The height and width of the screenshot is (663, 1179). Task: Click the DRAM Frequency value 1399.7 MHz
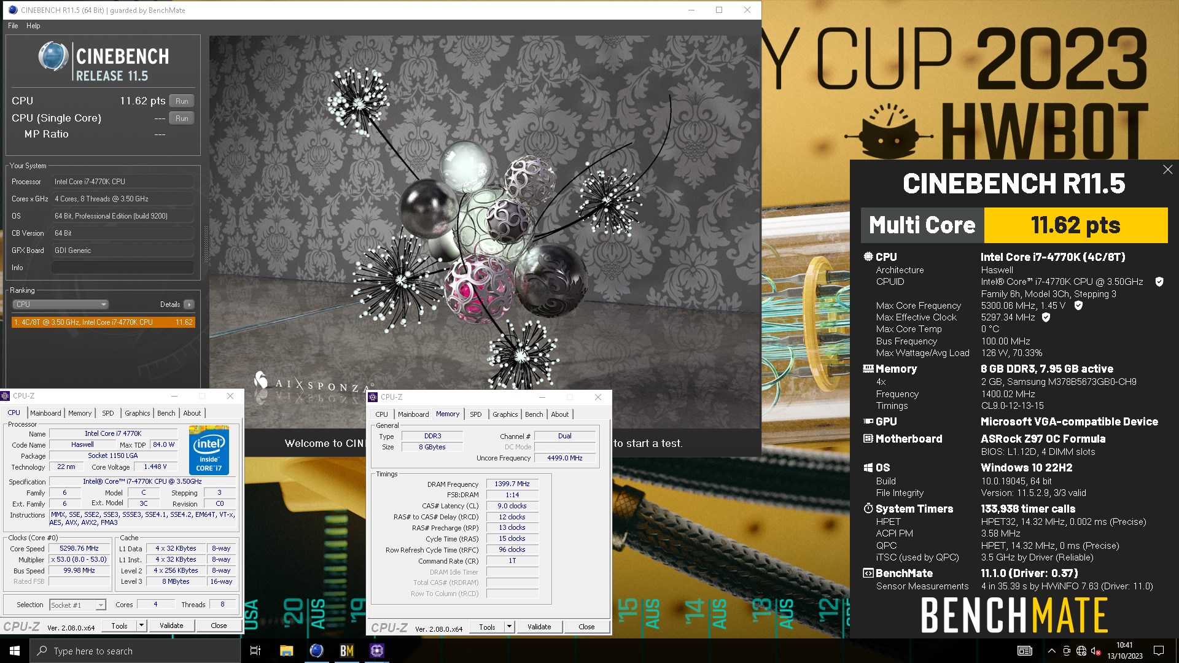(512, 484)
